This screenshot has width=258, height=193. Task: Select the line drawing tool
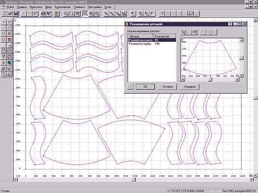3,28
